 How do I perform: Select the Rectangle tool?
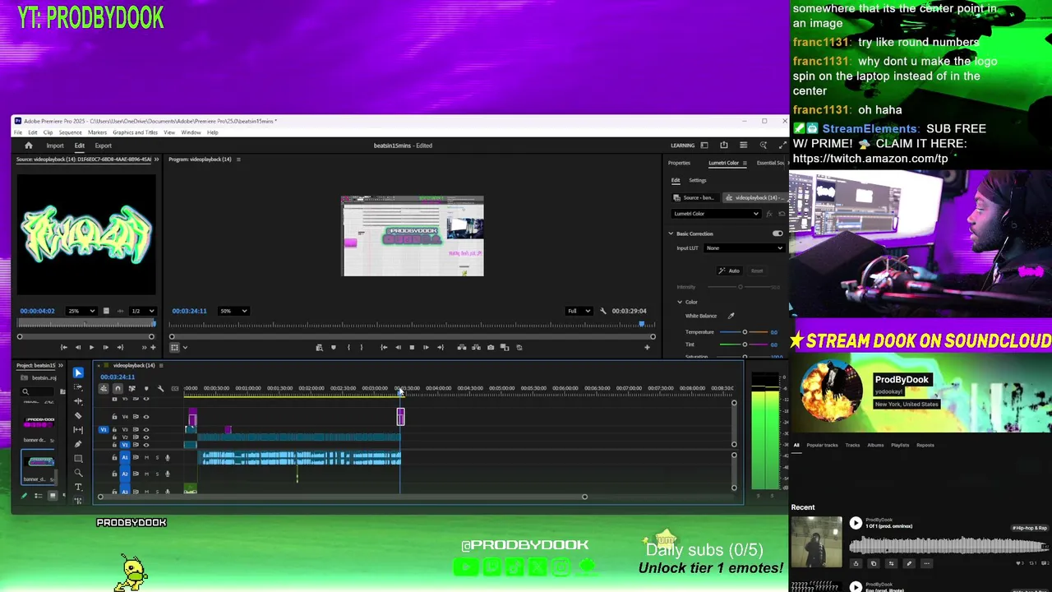[x=78, y=458]
